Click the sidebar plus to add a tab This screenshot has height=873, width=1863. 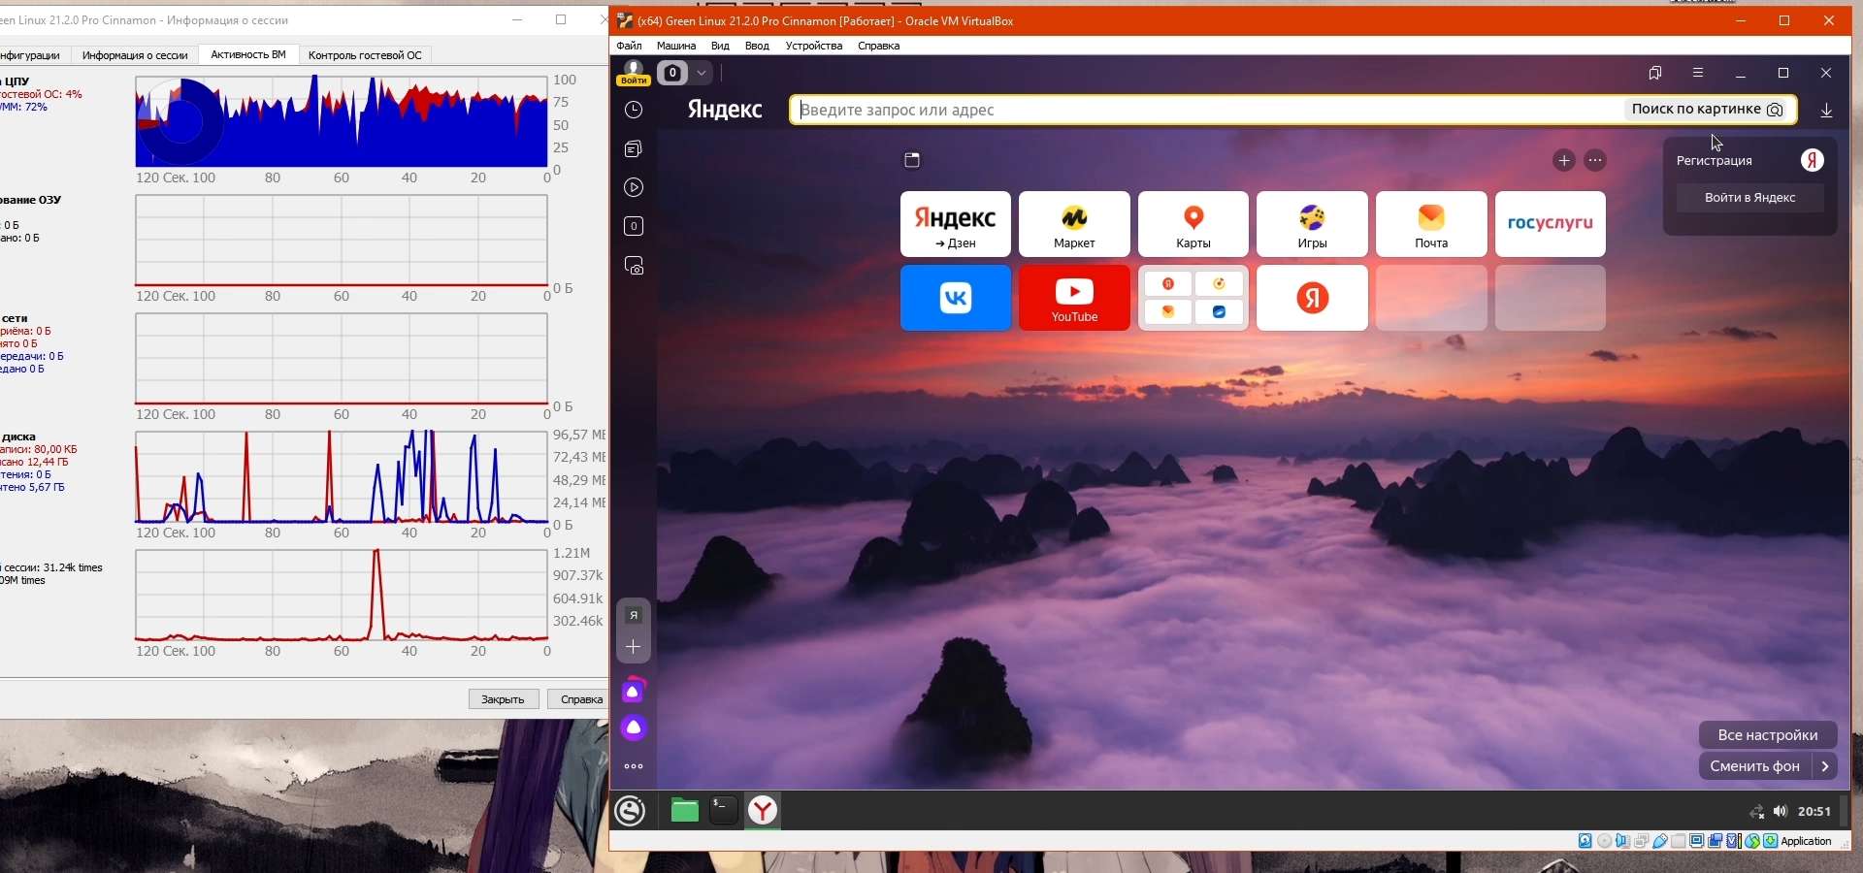634,647
